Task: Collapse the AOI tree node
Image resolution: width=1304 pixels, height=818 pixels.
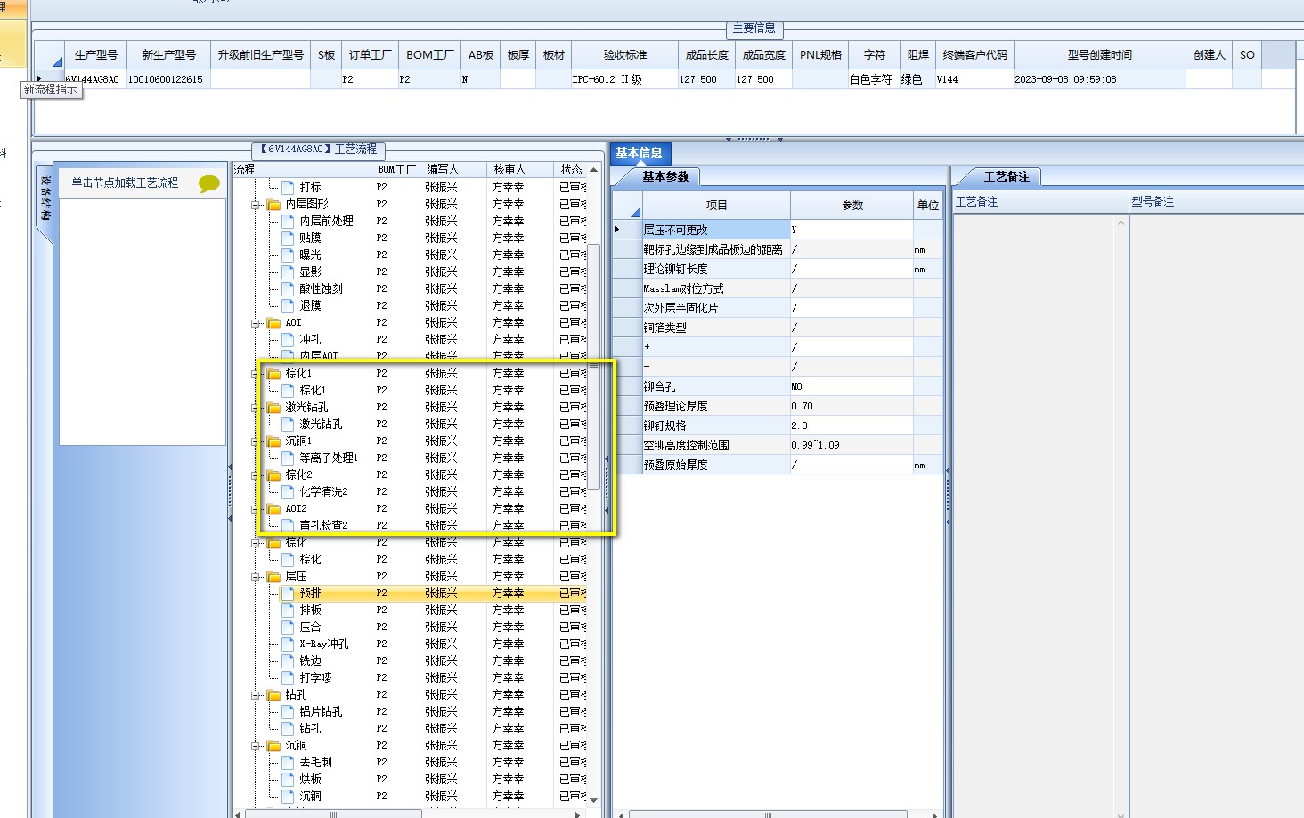Action: [x=256, y=323]
